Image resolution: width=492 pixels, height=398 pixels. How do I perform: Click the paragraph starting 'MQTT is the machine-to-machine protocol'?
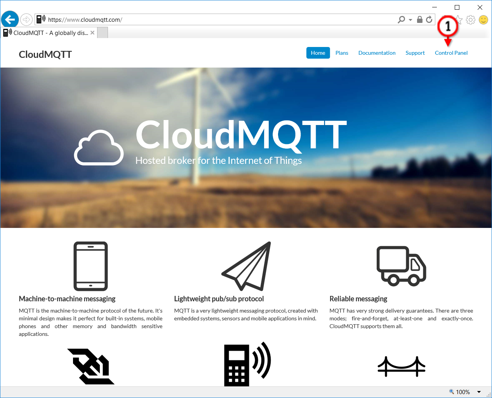coord(91,322)
